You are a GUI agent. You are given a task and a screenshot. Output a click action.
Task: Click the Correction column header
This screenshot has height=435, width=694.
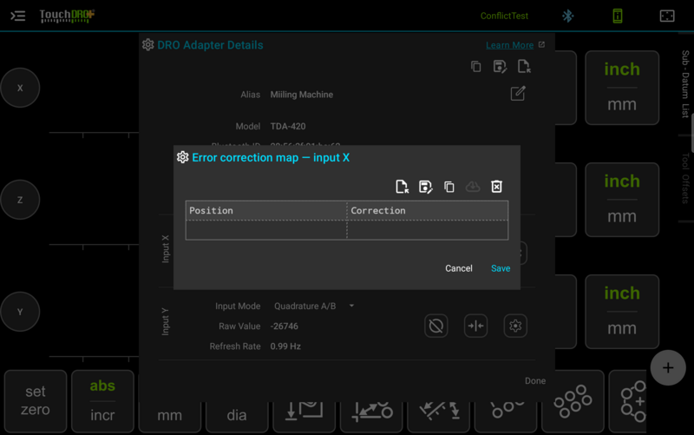click(428, 210)
